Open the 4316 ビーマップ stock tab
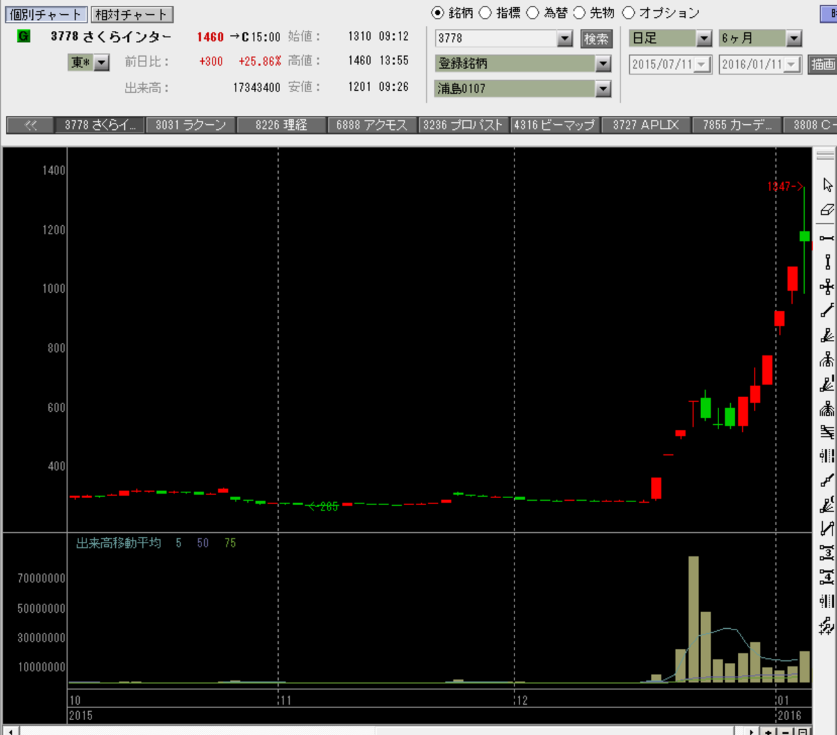Image resolution: width=837 pixels, height=735 pixels. [x=554, y=125]
